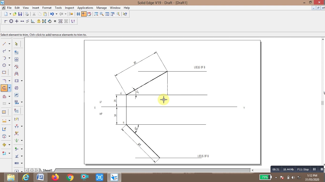Select the SmartDimension ruler tool
This screenshot has height=182, width=325.
[4, 121]
